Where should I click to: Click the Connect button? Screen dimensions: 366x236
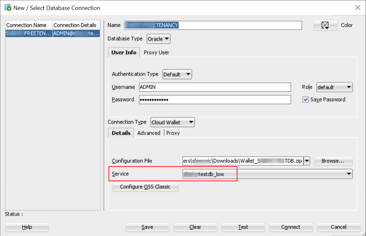(291, 227)
